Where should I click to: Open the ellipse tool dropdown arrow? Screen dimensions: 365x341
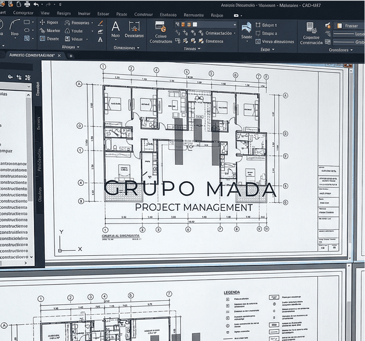point(33,30)
